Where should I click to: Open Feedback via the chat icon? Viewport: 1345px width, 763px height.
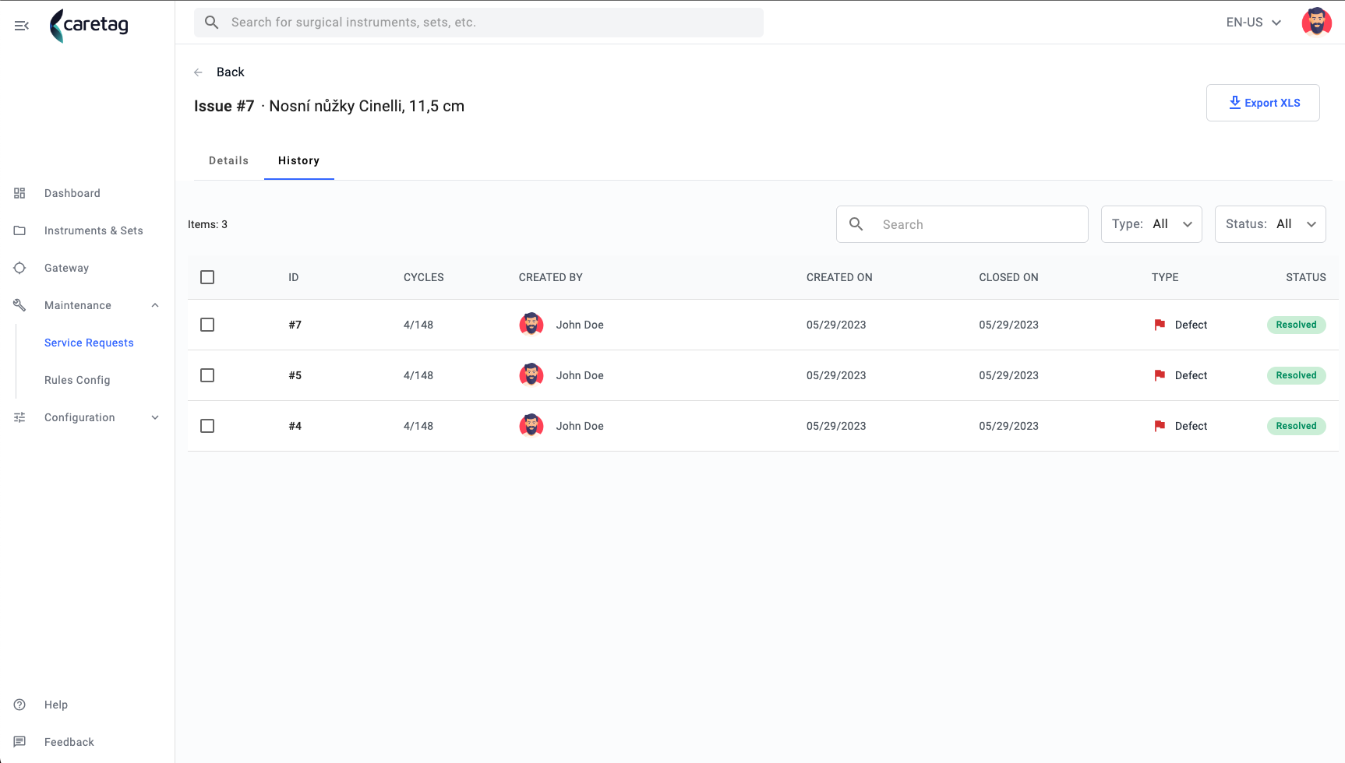19,742
